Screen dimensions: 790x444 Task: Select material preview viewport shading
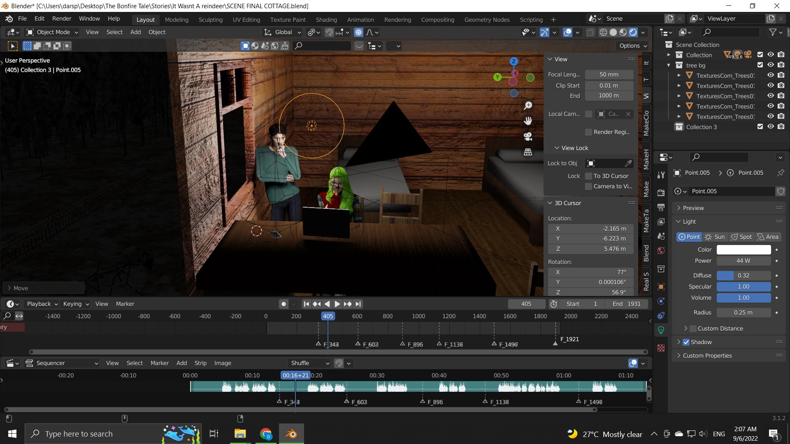(623, 32)
